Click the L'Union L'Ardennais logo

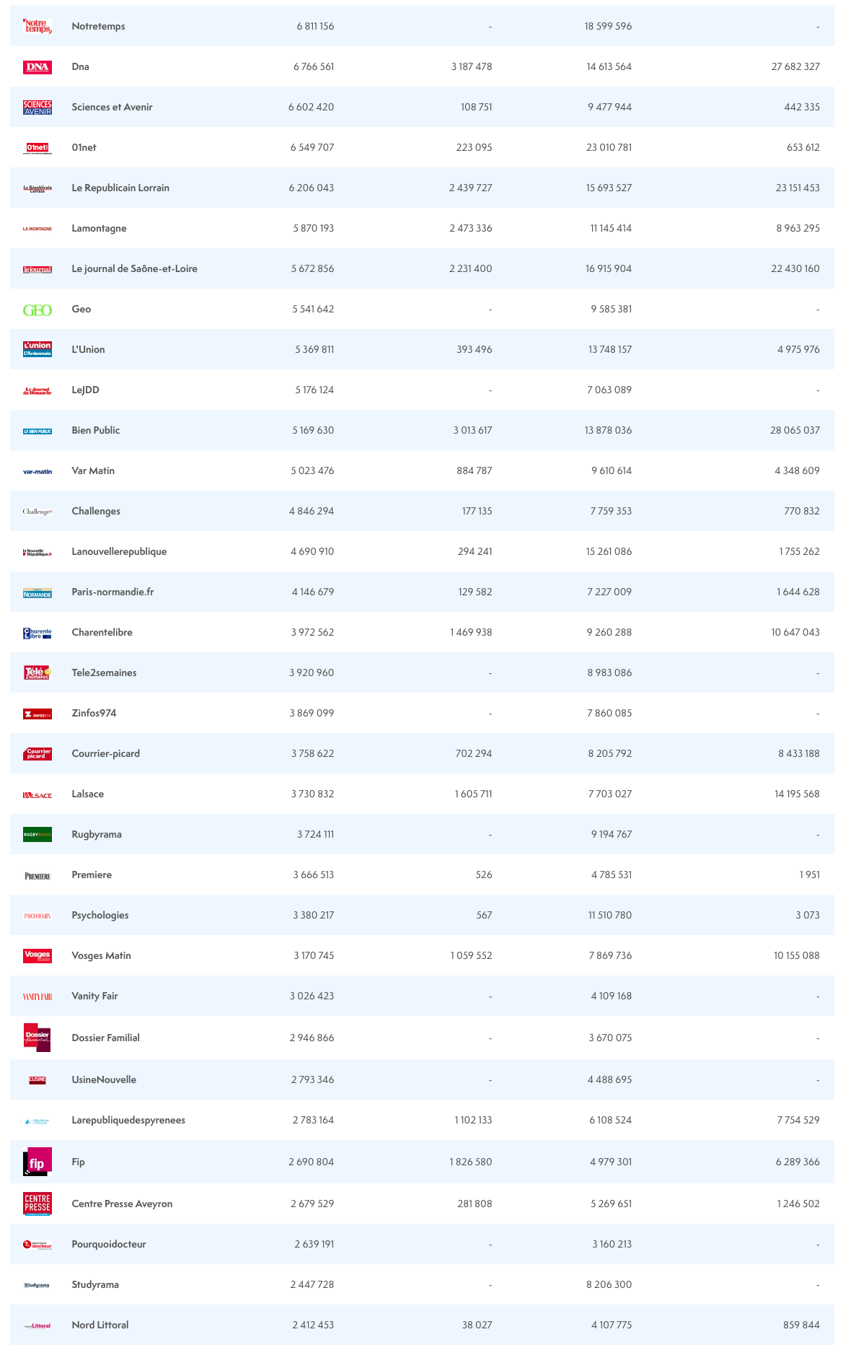pos(37,349)
